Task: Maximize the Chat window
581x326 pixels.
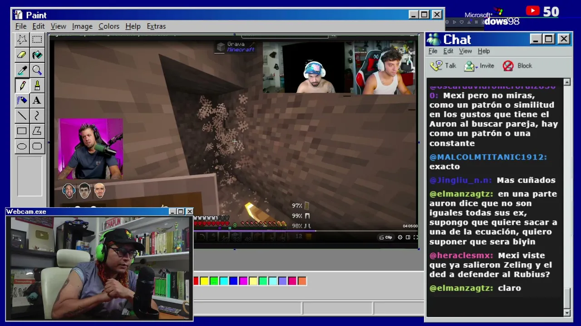Action: tap(549, 39)
